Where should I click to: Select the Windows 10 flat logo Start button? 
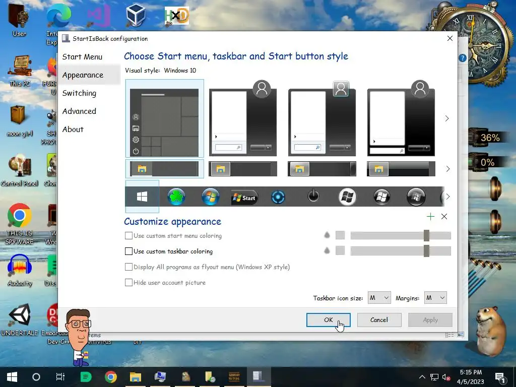(x=142, y=197)
